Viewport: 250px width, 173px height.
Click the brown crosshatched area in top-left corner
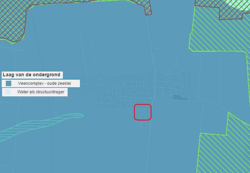pyautogui.click(x=12, y=20)
